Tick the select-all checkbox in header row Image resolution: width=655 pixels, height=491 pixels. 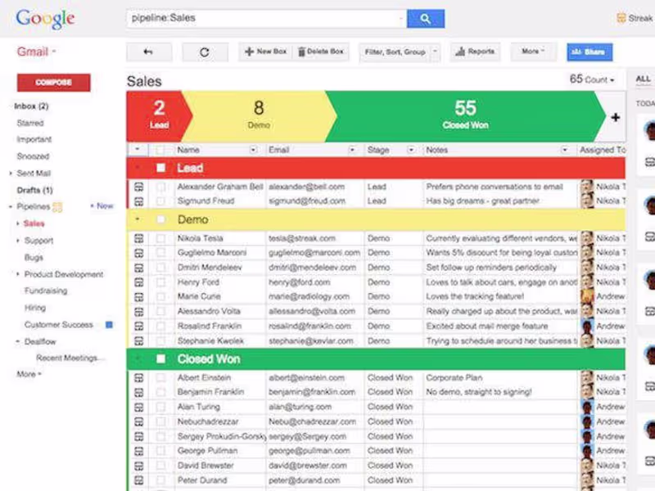click(x=160, y=150)
